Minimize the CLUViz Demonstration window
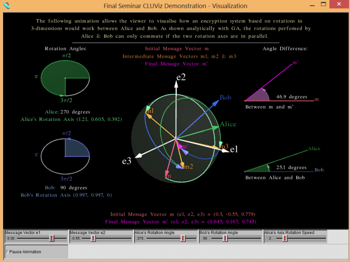The width and height of the screenshot is (350, 262). point(311,6)
